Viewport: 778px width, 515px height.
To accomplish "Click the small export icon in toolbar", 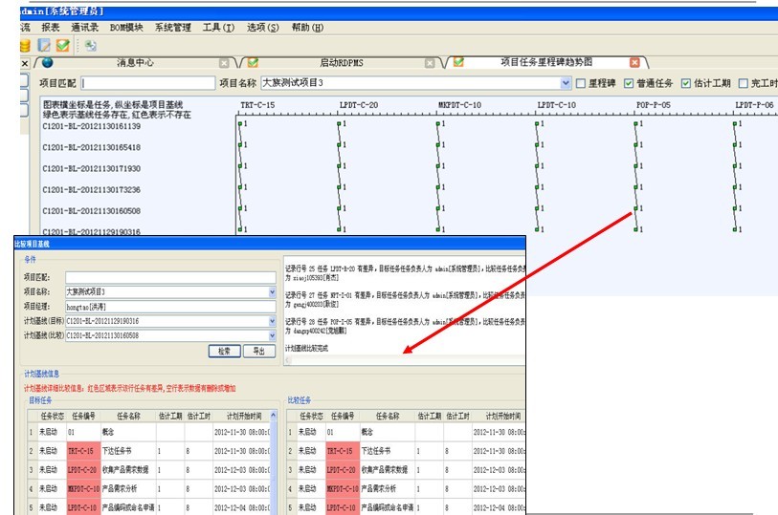I will [91, 45].
